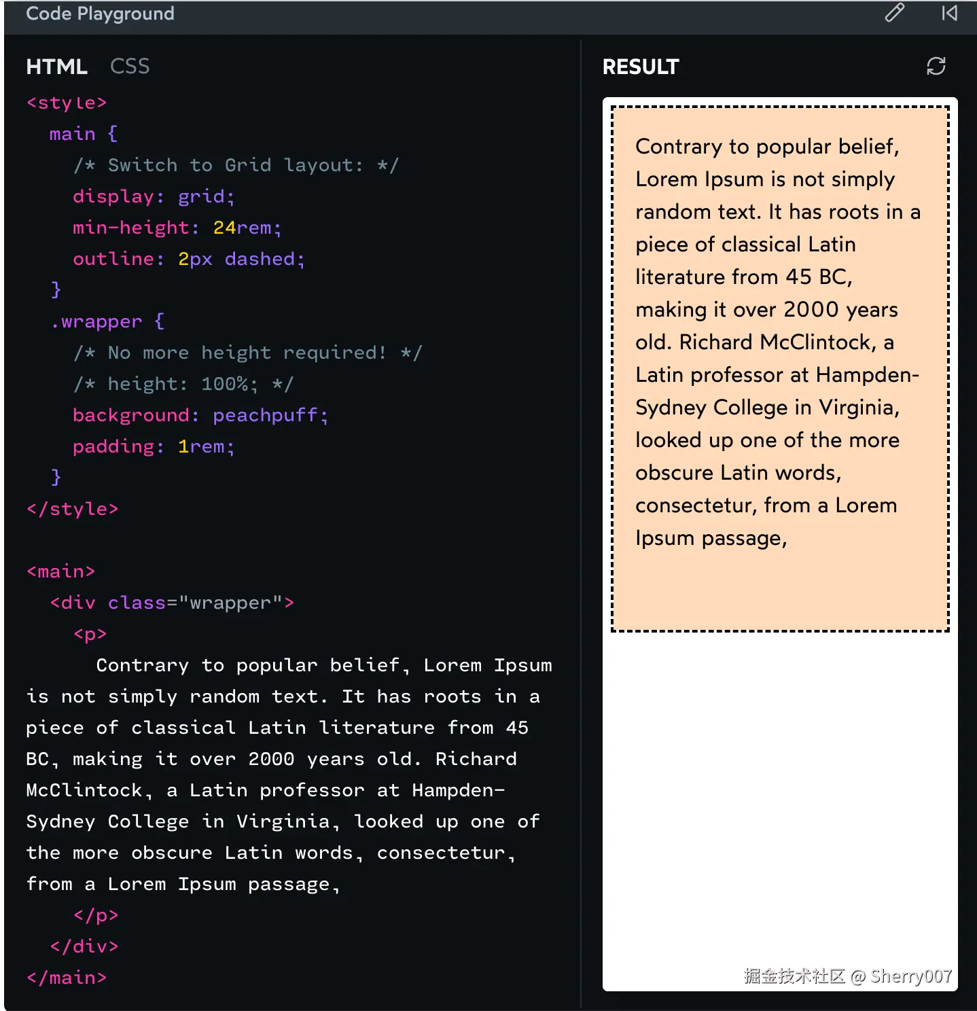The height and width of the screenshot is (1011, 977).
Task: Click the RESULT heading
Action: click(x=641, y=67)
